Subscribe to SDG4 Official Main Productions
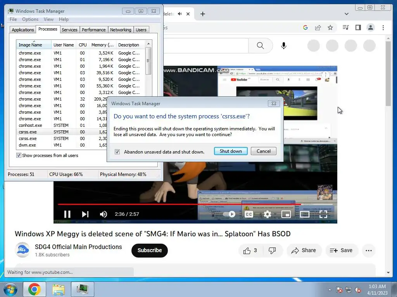Image resolution: width=397 pixels, height=297 pixels. tap(150, 251)
